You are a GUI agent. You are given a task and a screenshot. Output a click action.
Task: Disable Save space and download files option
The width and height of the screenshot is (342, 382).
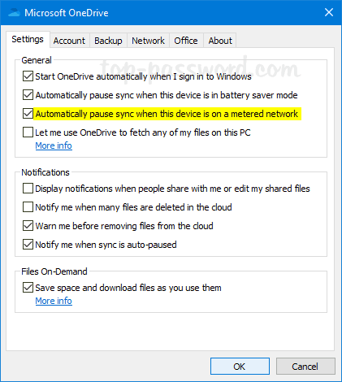click(x=28, y=288)
